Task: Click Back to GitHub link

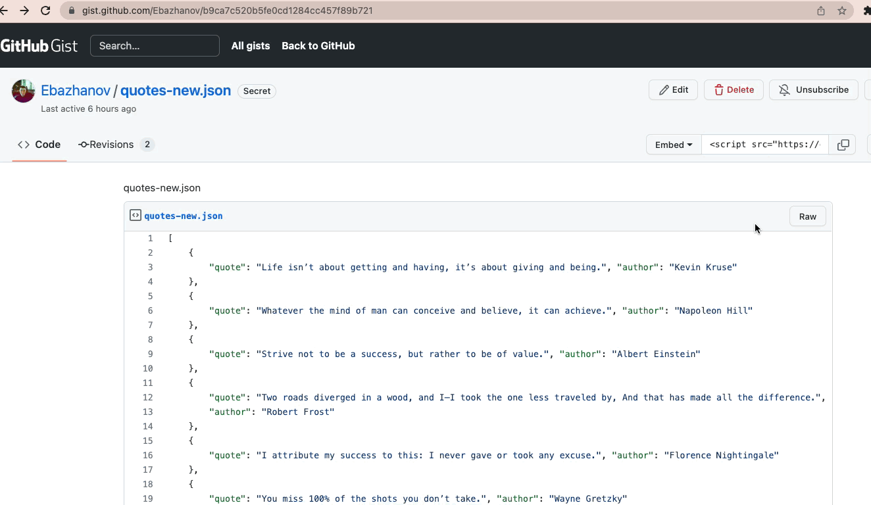Action: coord(318,45)
